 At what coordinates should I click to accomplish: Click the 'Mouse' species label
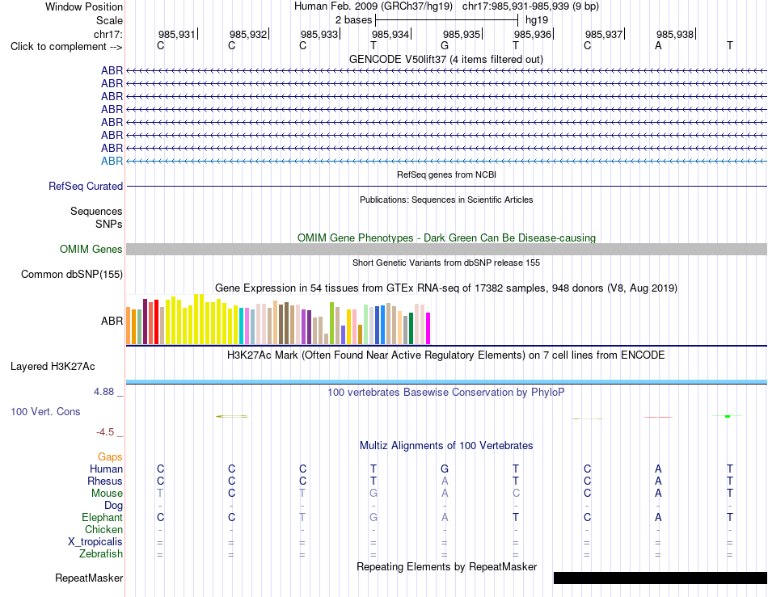click(107, 494)
